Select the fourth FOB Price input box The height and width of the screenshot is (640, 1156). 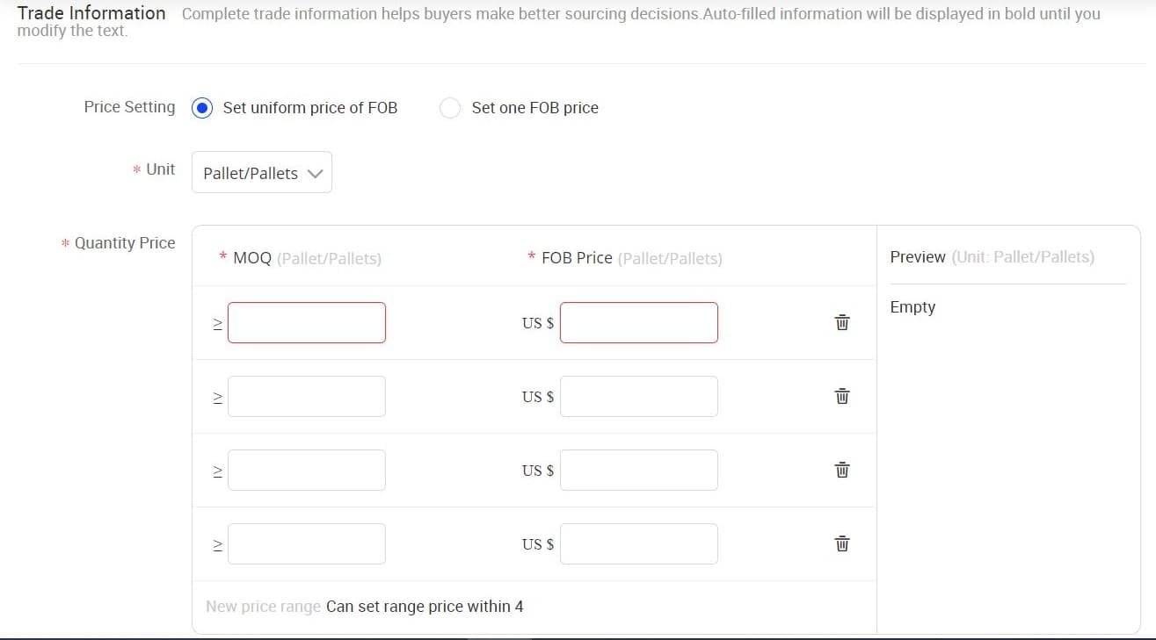(x=638, y=543)
